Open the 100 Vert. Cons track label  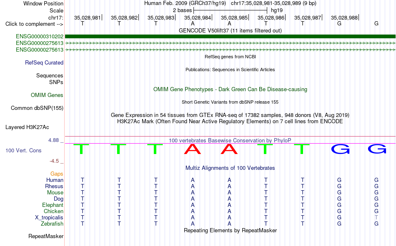(x=23, y=151)
